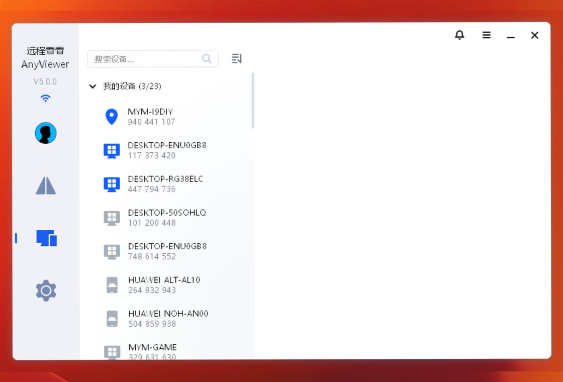Open the Settings gear icon
This screenshot has height=382, width=563.
pyautogui.click(x=46, y=291)
